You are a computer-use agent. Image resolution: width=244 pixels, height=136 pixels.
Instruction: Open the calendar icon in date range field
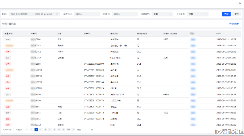pos(57,14)
